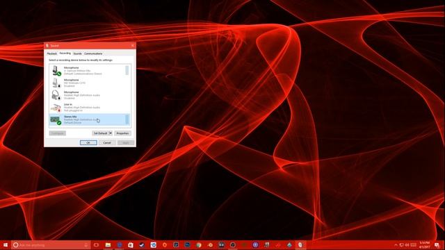Confirm the Sound dialog with OK
This screenshot has width=445, height=250.
(88, 142)
